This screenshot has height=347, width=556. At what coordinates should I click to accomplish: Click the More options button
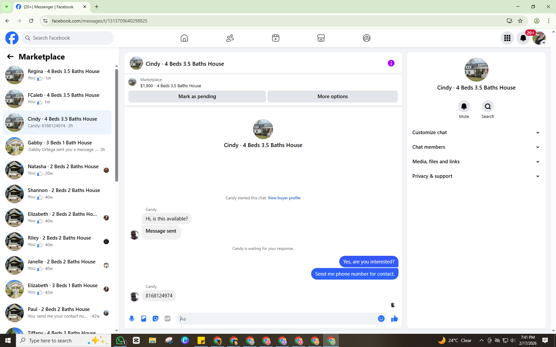[x=333, y=96]
